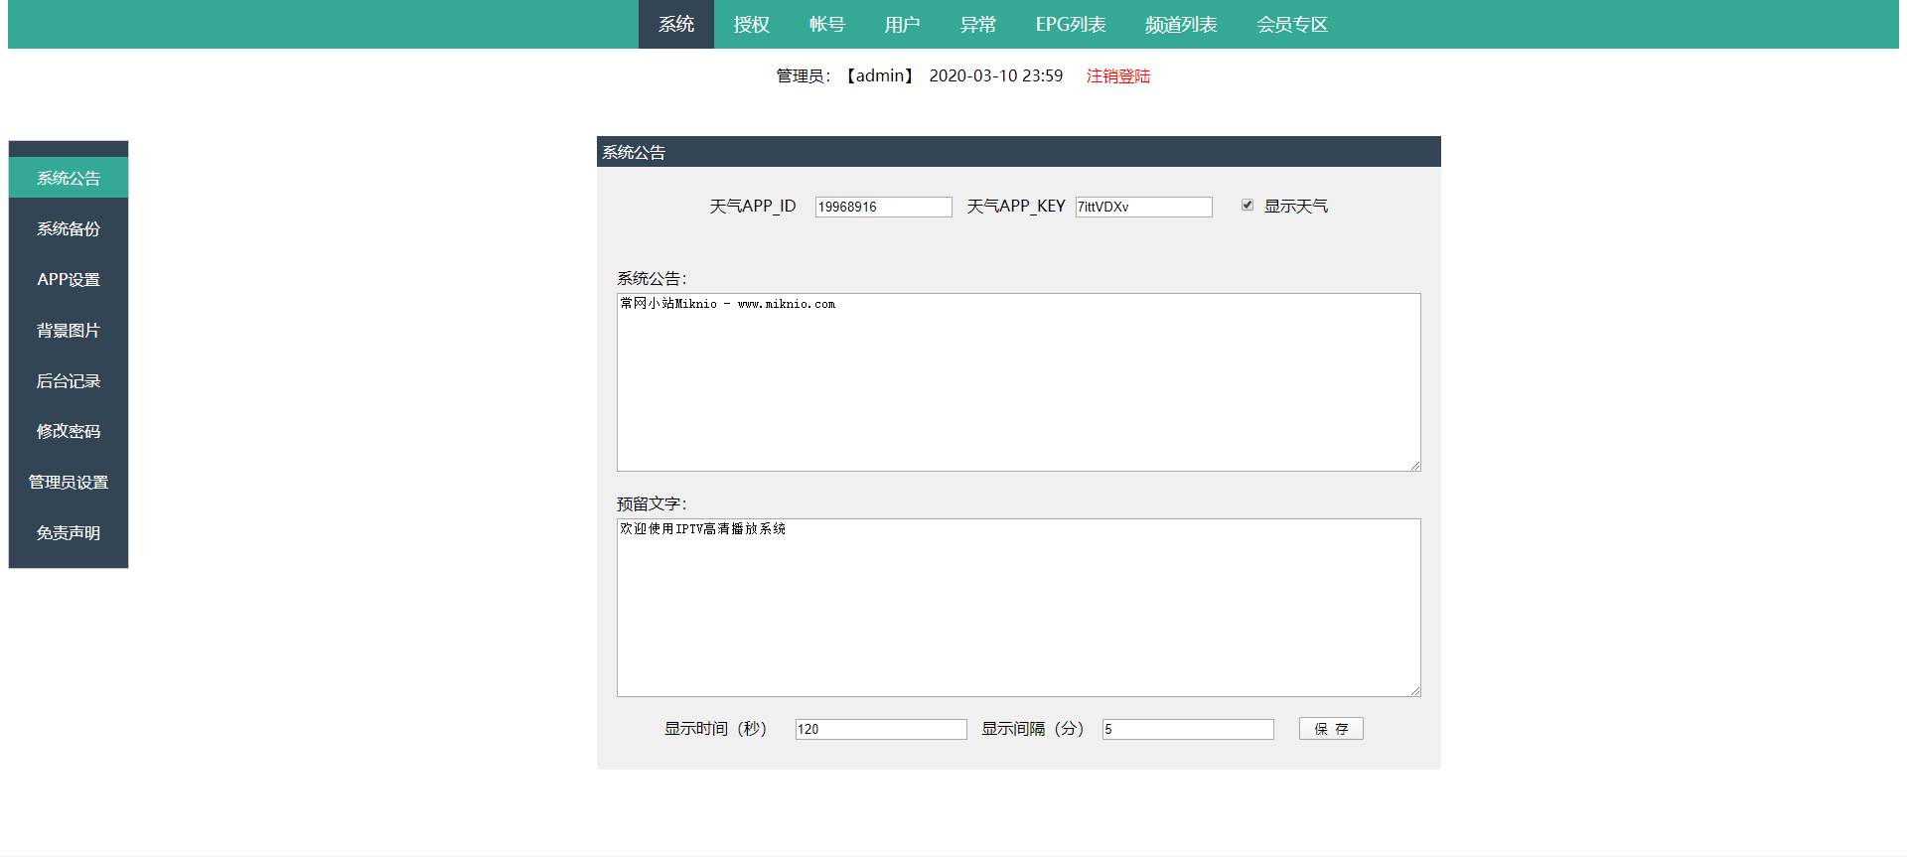Go to the 用户 tab

click(903, 24)
